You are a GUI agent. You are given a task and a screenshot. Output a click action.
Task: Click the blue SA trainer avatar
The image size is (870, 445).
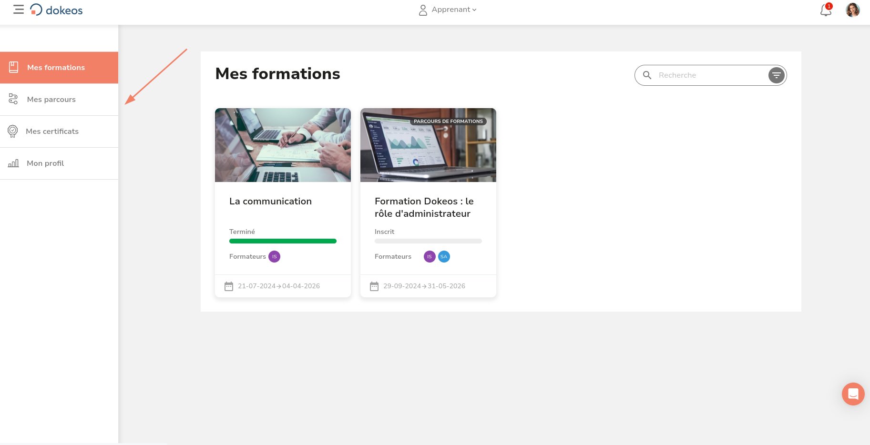click(x=444, y=257)
